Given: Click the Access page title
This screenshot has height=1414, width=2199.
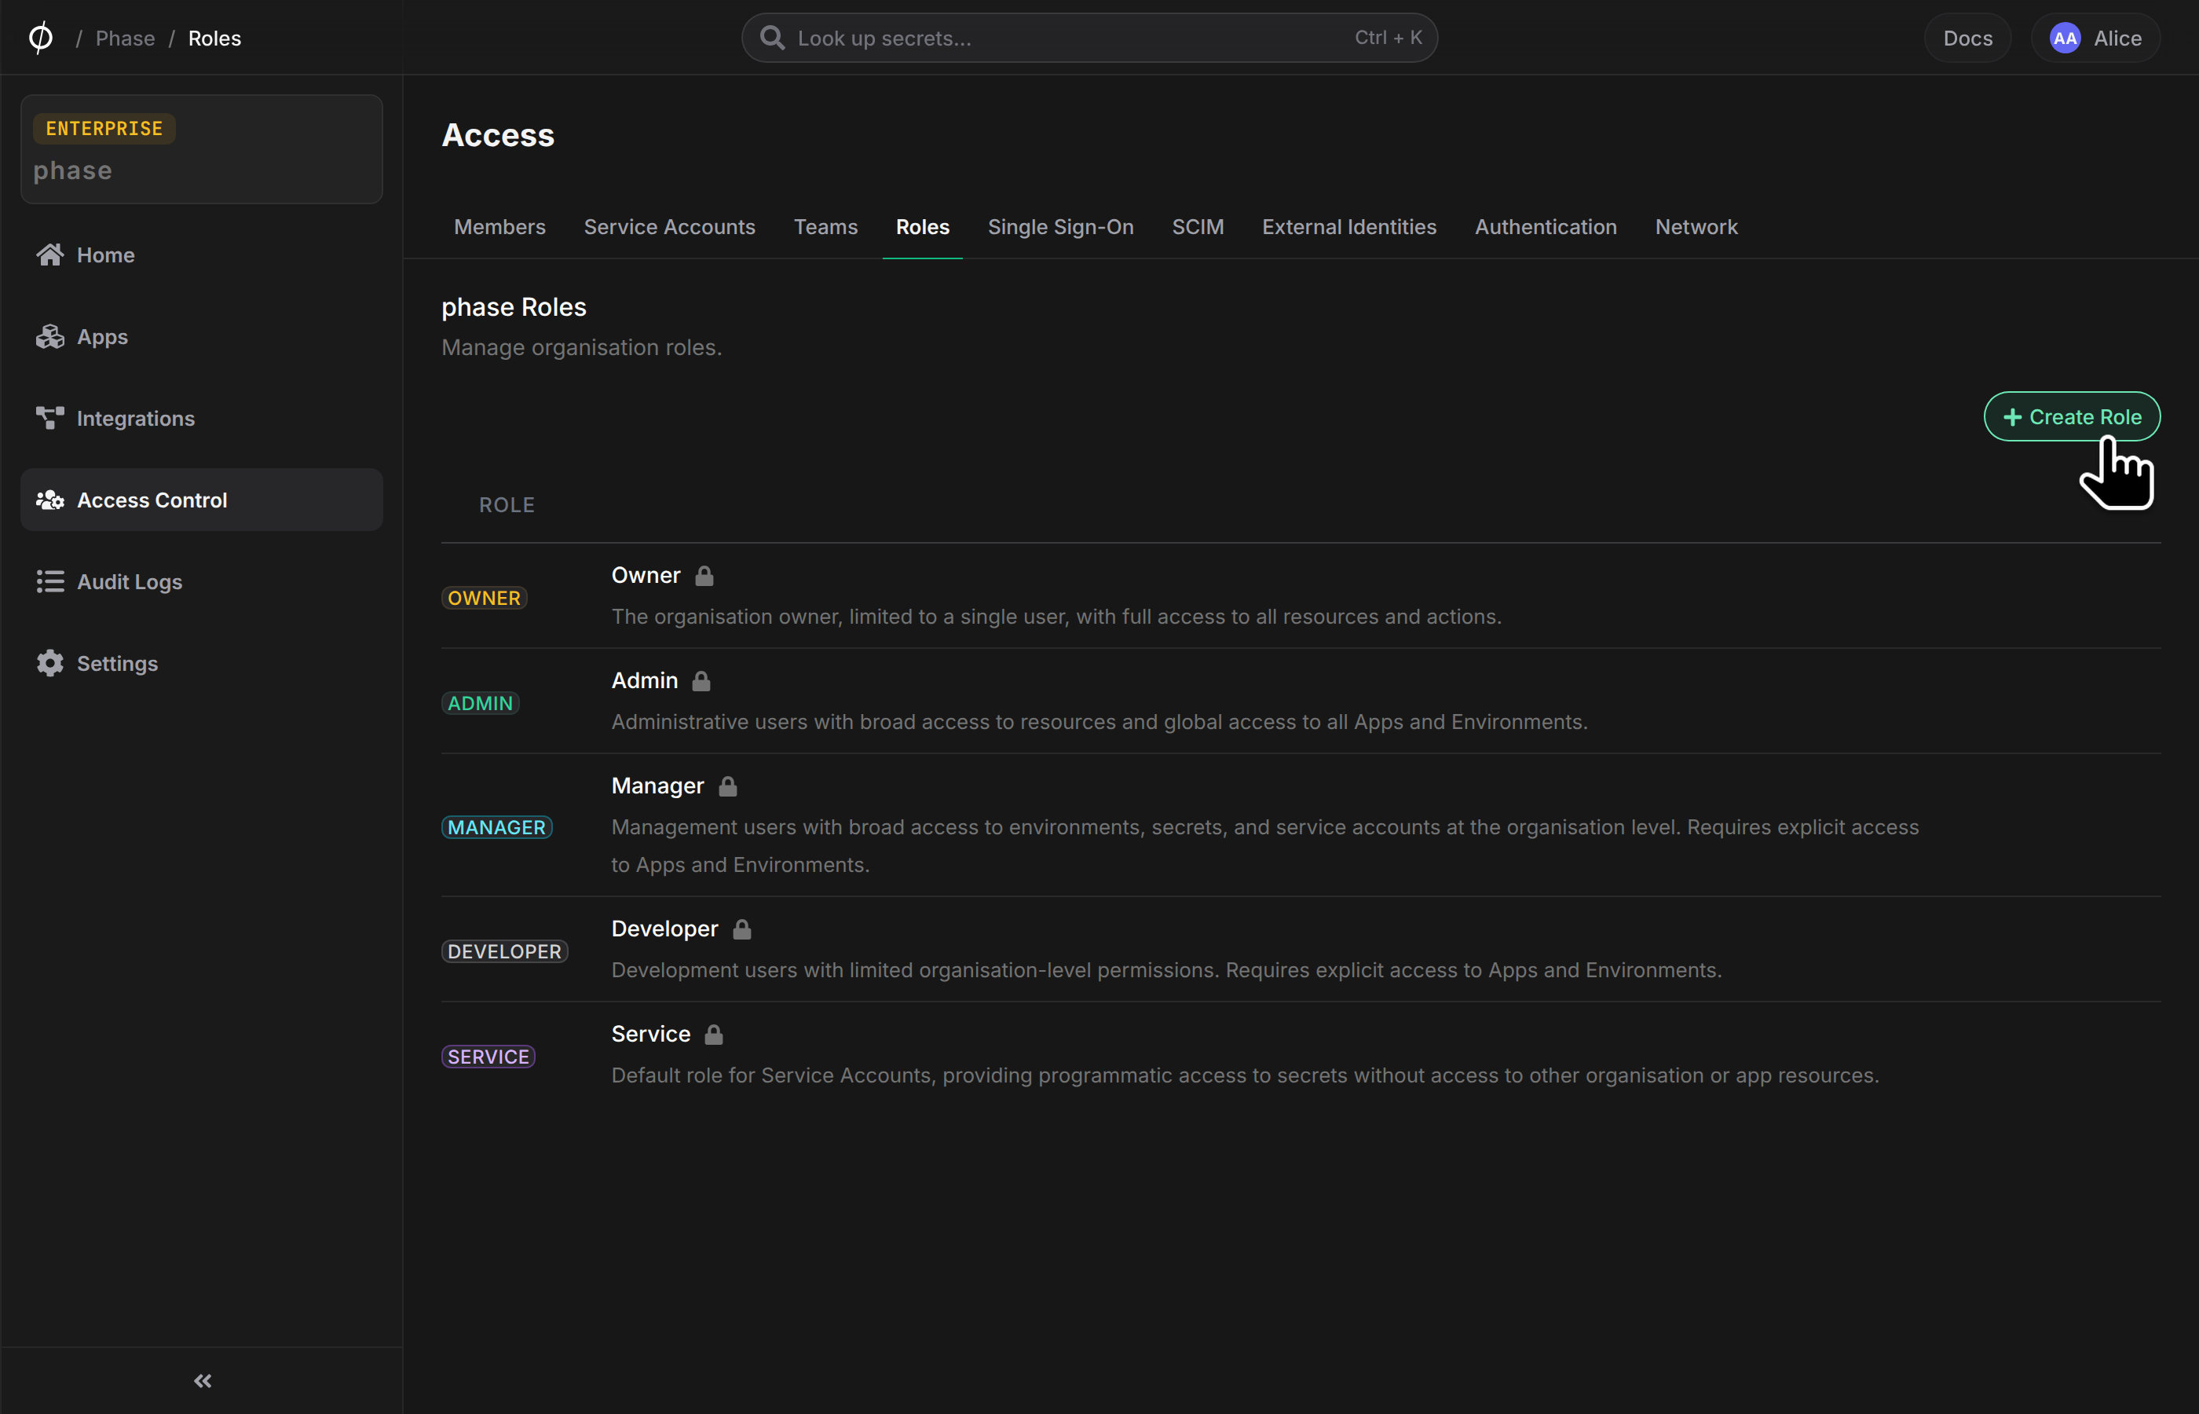Looking at the screenshot, I should 497,135.
